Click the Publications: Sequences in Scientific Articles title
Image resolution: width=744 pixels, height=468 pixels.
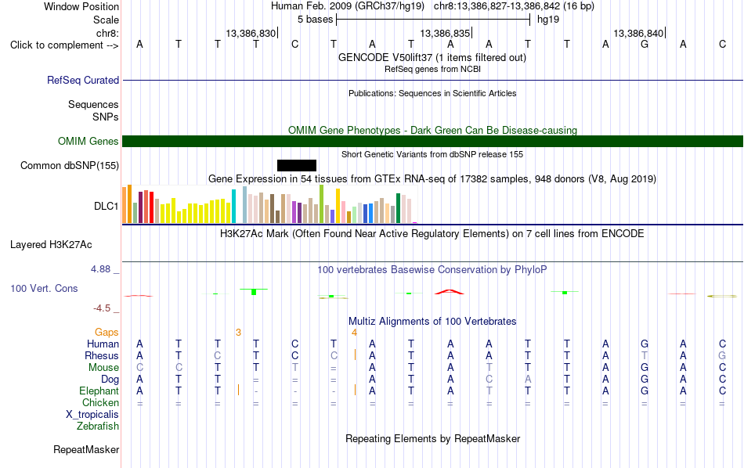pos(432,93)
